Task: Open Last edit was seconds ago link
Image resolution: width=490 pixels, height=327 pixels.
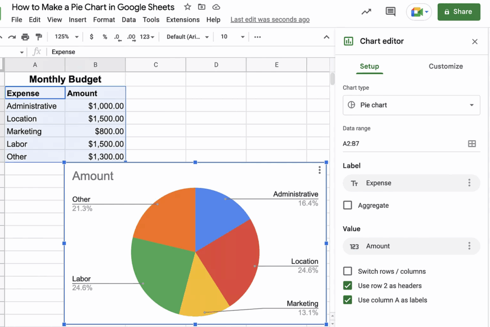Action: (x=270, y=20)
